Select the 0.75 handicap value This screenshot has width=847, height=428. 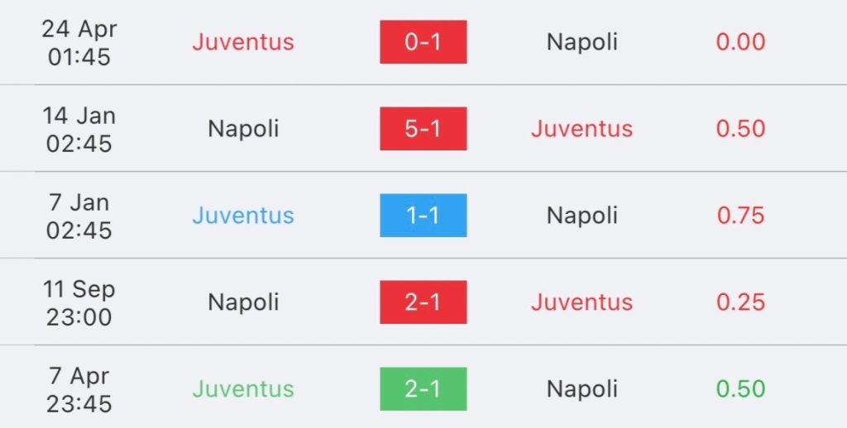point(740,216)
